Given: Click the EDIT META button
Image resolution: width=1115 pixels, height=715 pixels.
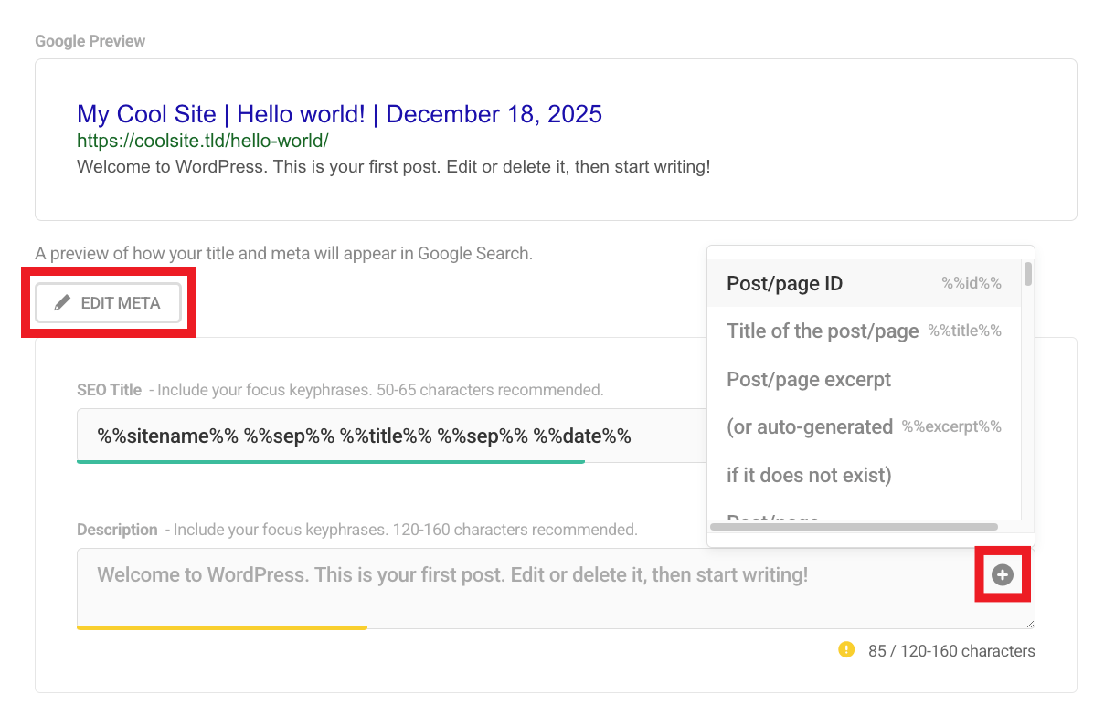Looking at the screenshot, I should click(108, 302).
